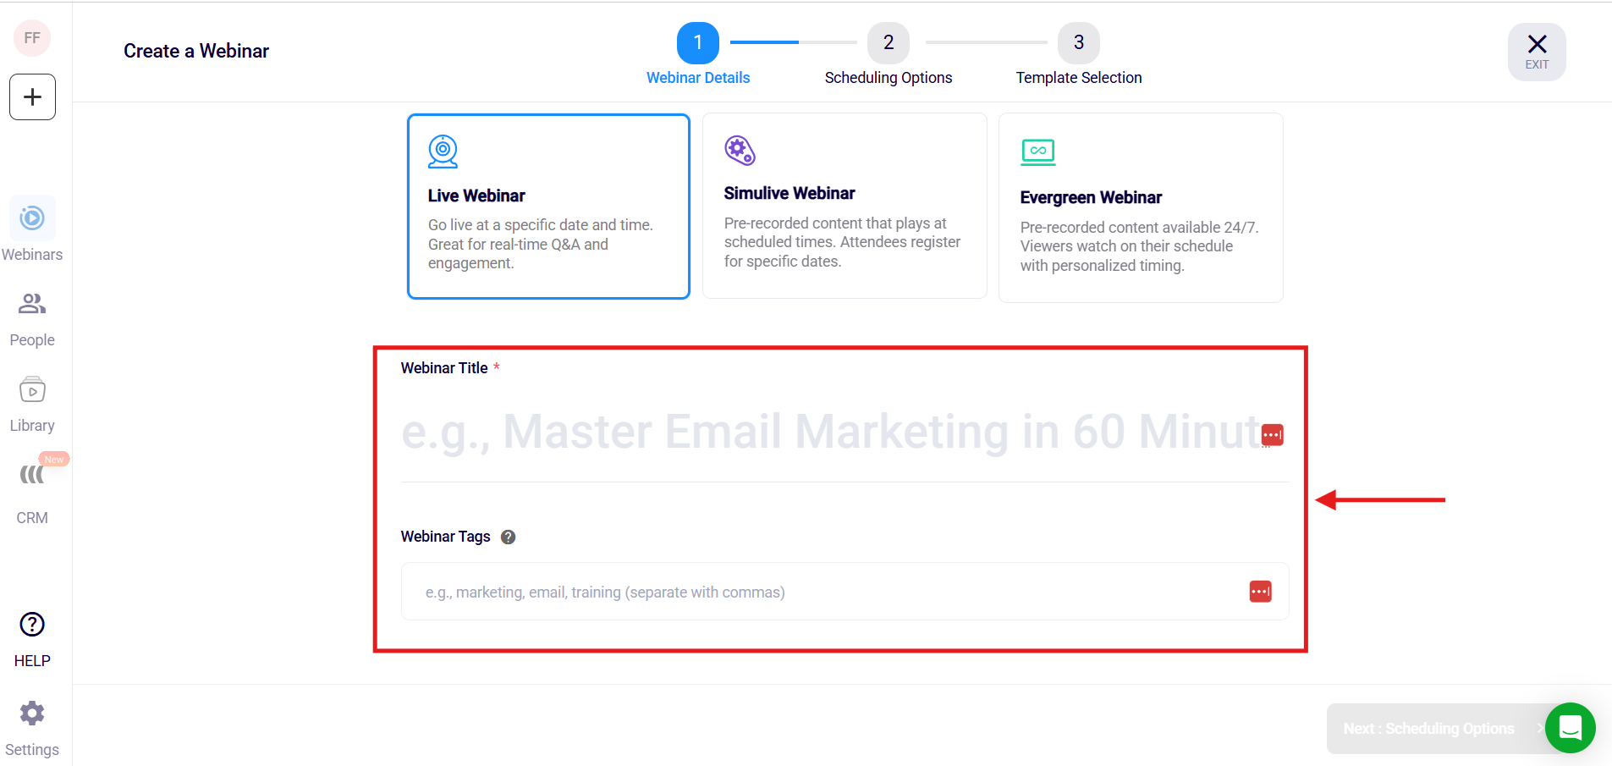The image size is (1612, 766).
Task: Switch to the Scheduling Options step
Action: click(888, 41)
